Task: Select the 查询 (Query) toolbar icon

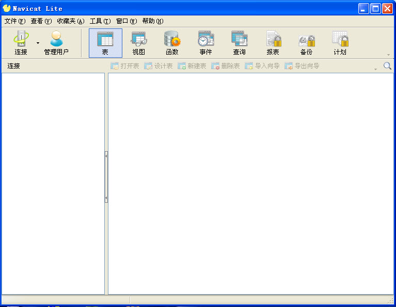Action: tap(239, 43)
